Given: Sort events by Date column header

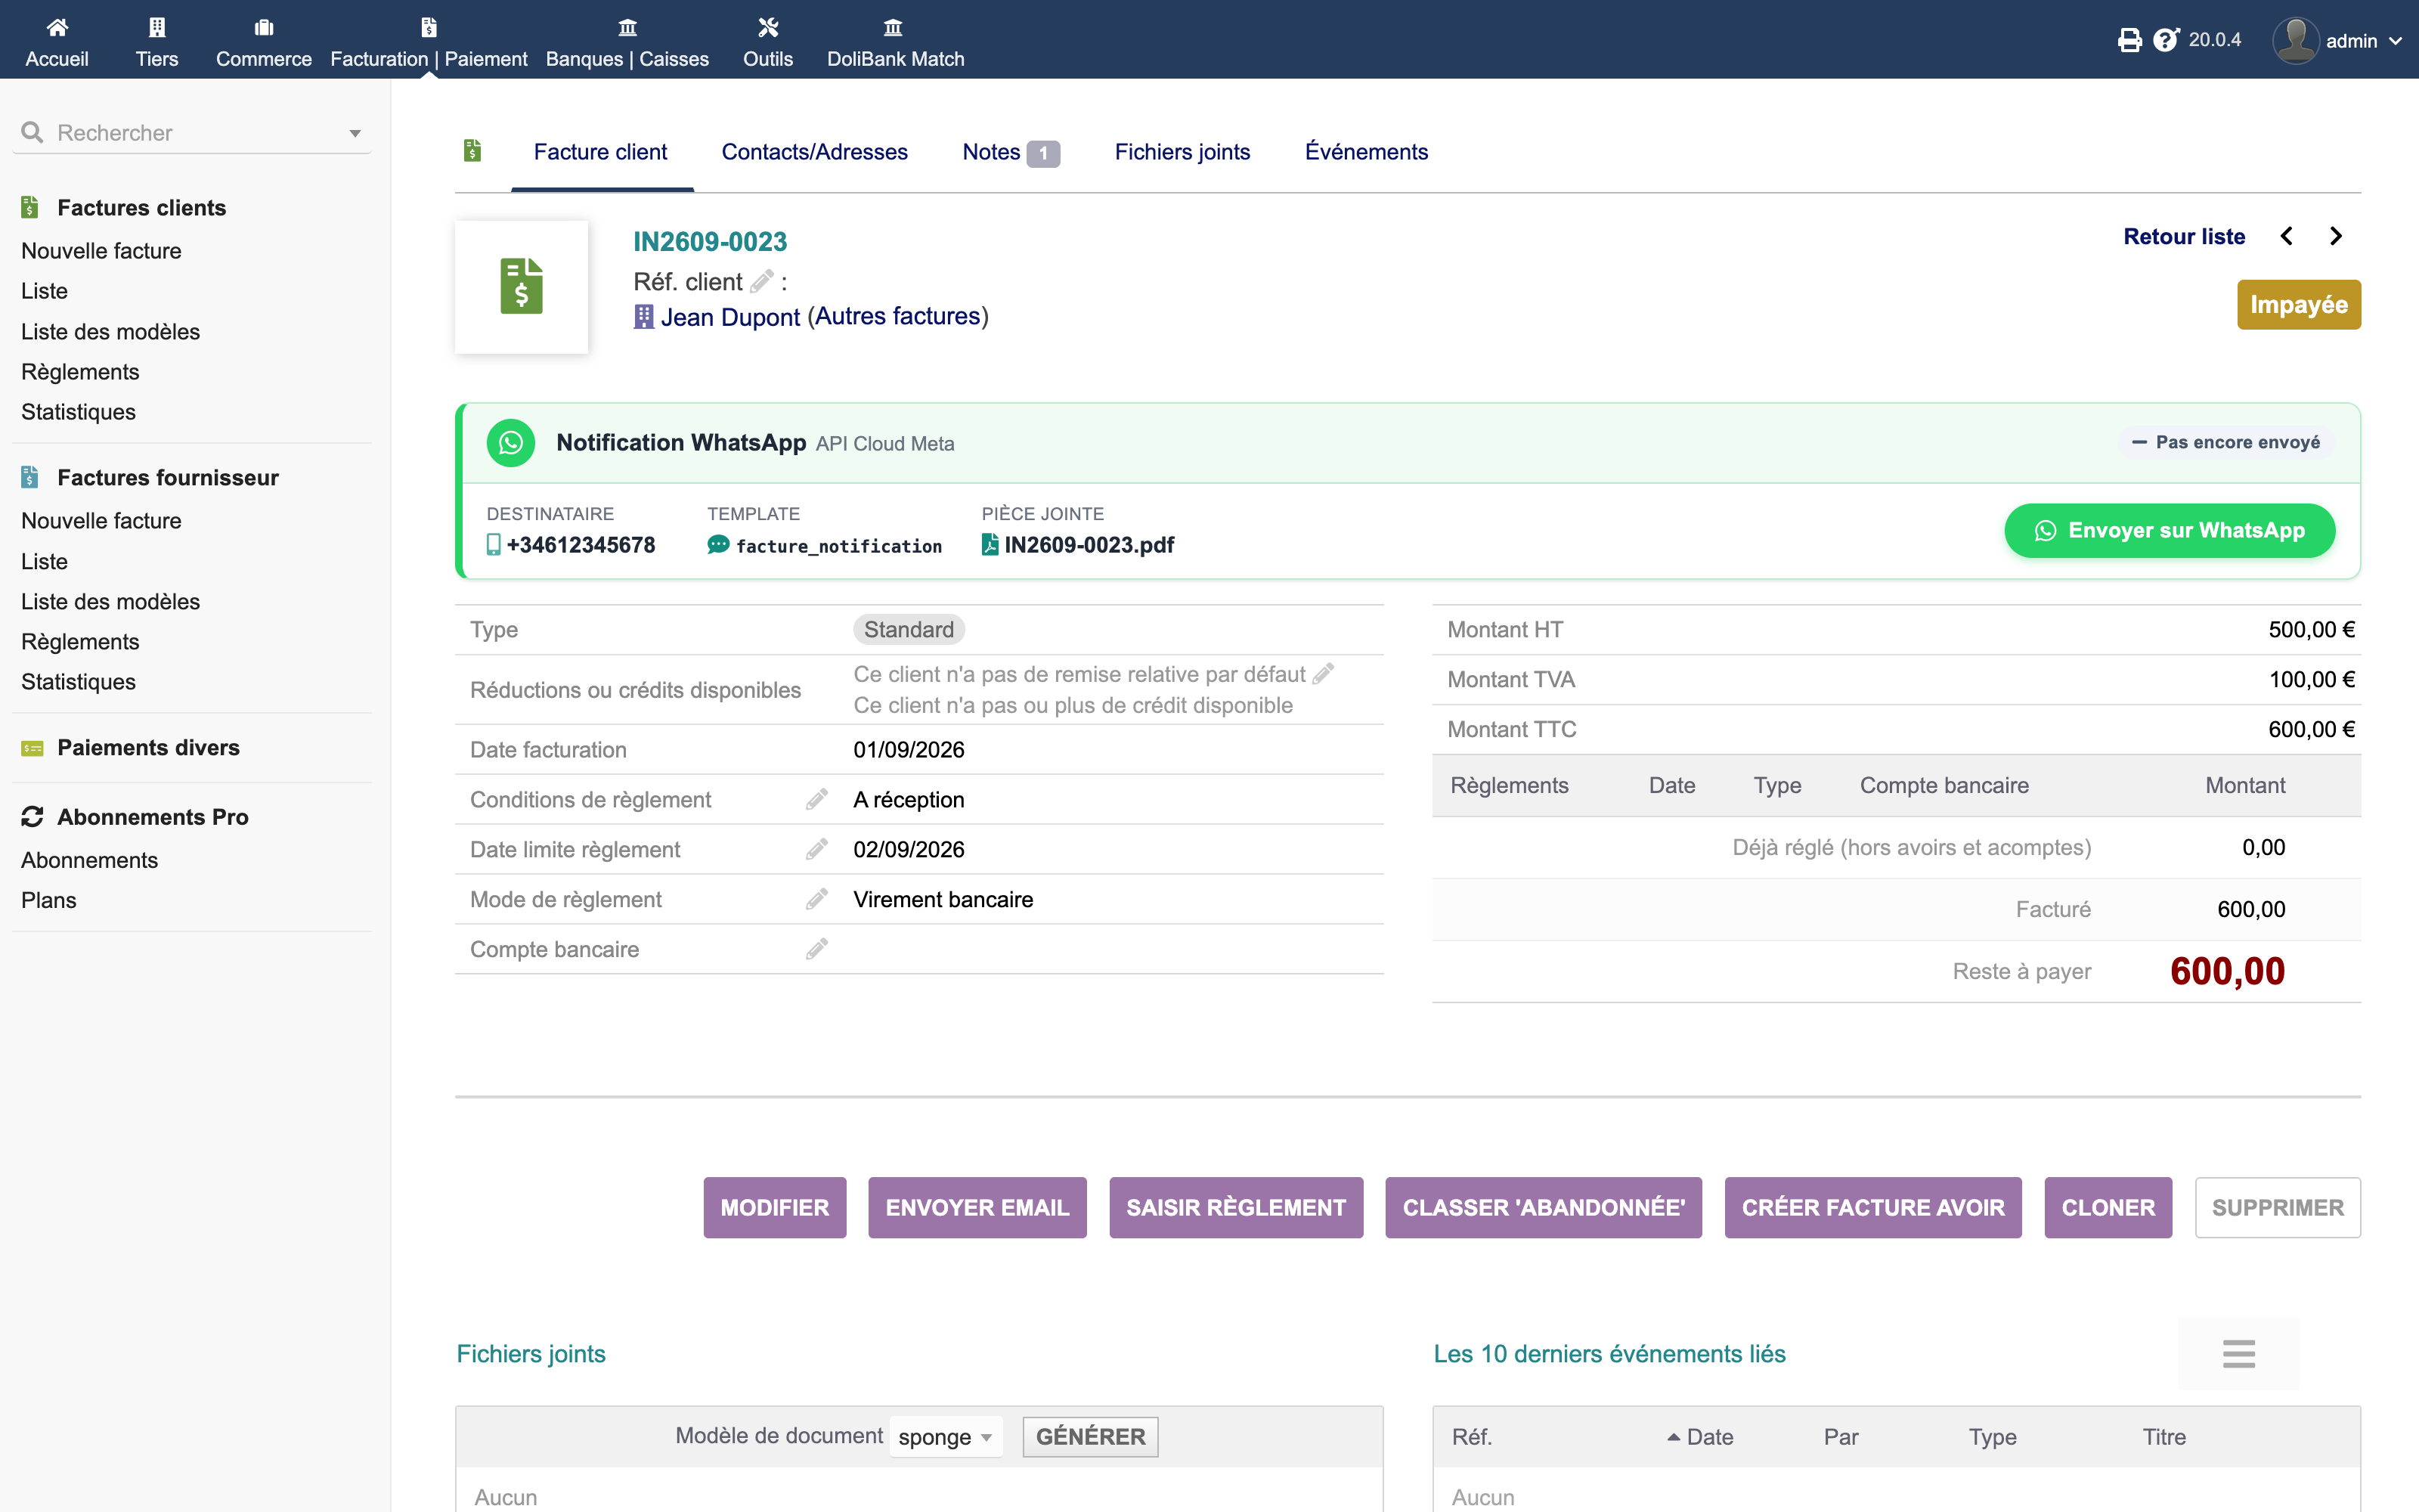Looking at the screenshot, I should point(1709,1437).
